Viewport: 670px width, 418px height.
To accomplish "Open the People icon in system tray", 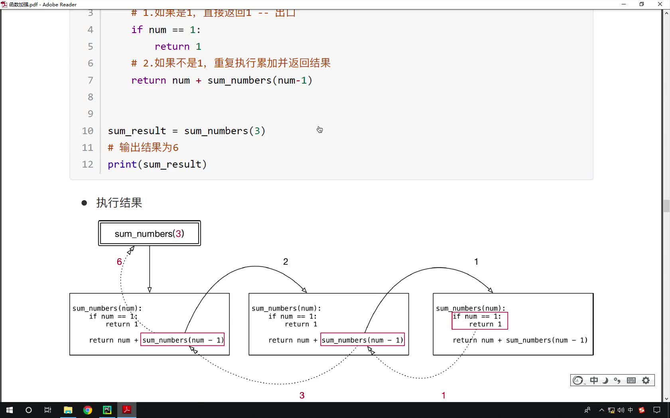I will point(587,410).
